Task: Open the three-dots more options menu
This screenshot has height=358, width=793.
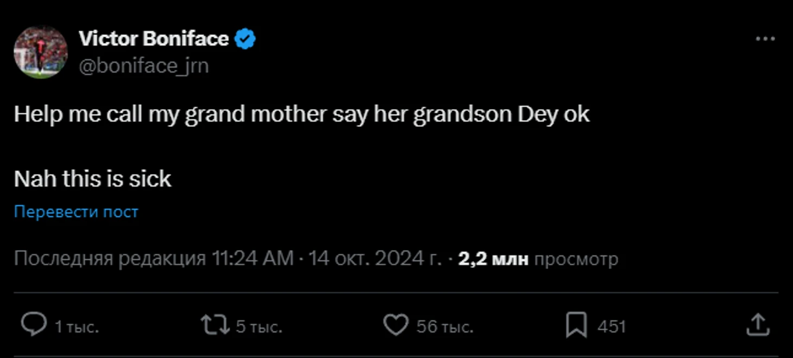Action: pyautogui.click(x=765, y=39)
